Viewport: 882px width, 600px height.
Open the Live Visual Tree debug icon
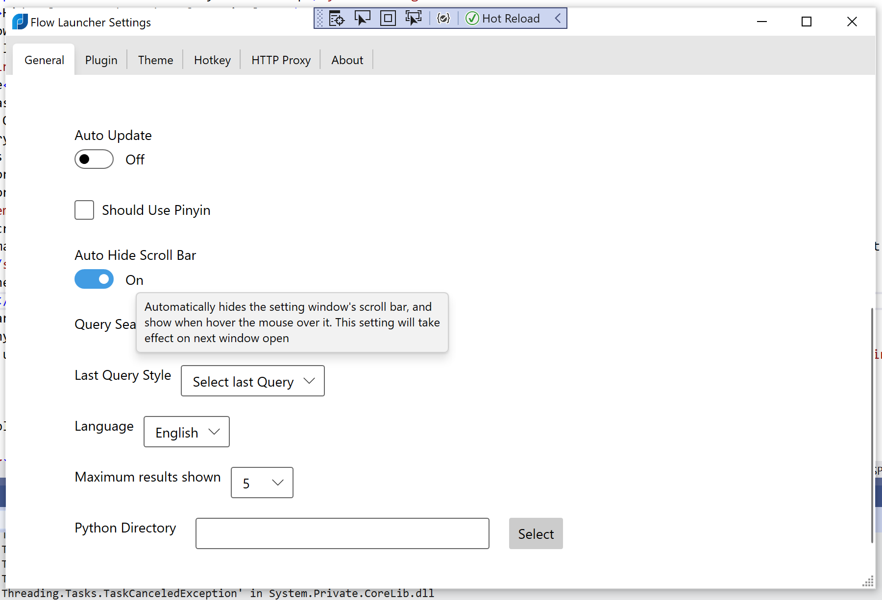[x=337, y=19]
